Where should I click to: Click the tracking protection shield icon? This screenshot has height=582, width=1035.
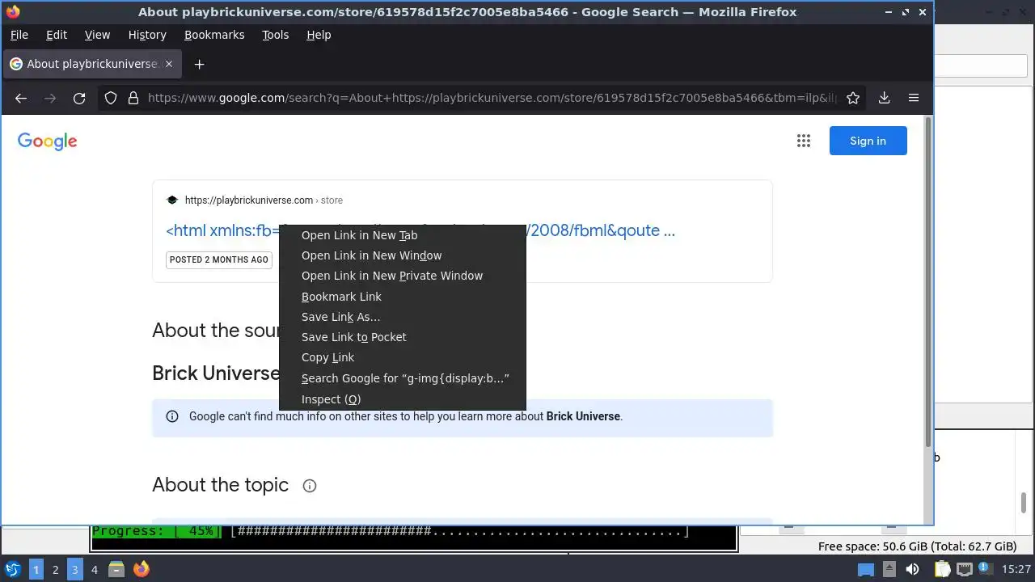coord(111,98)
